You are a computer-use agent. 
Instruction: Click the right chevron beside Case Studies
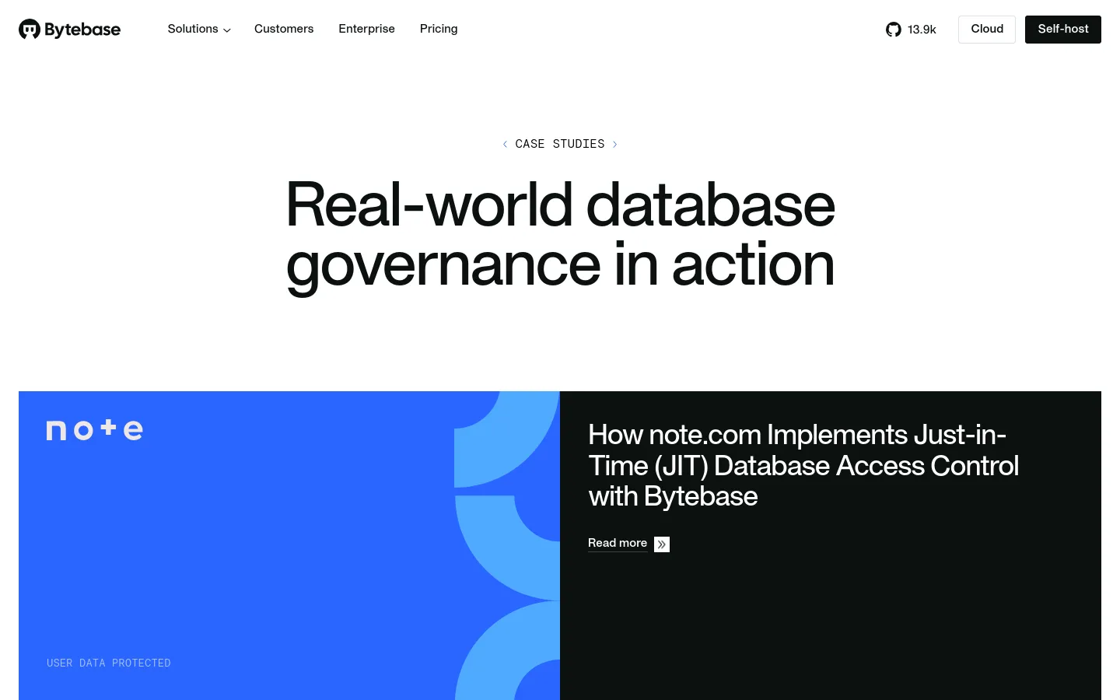[x=614, y=144]
